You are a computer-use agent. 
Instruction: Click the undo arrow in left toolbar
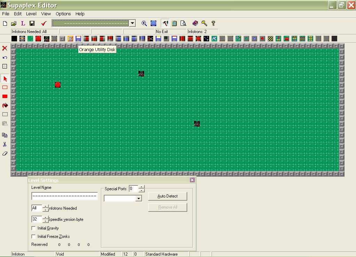point(5,57)
